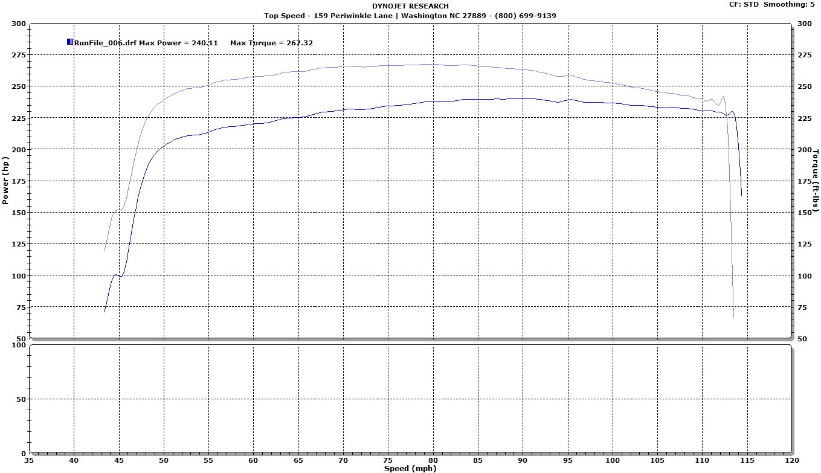Click the Max Power = 240.11 readout
Screen dimensions: 821x473
(x=178, y=43)
